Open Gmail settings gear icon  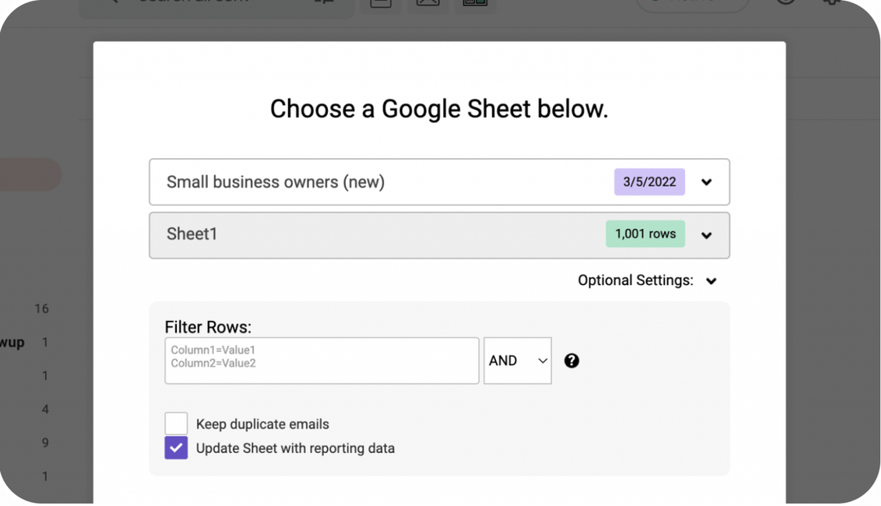(x=832, y=3)
